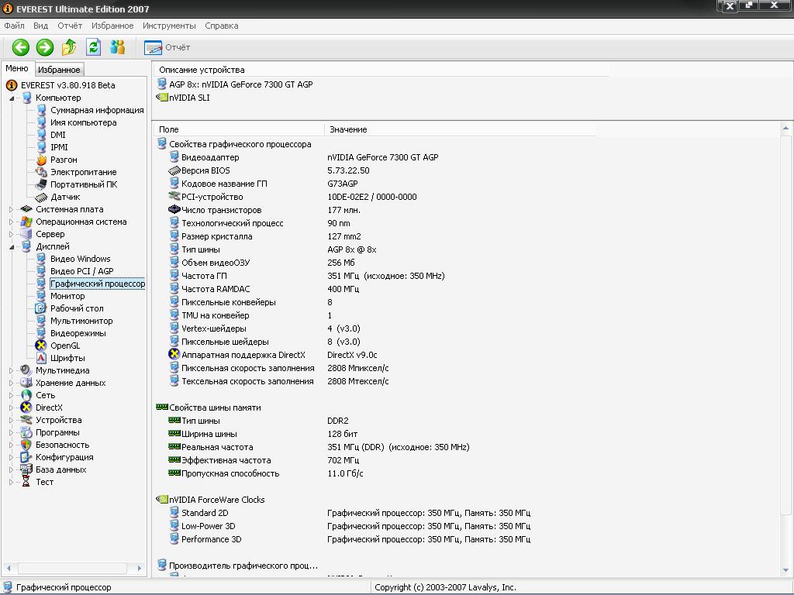This screenshot has width=794, height=595.
Task: Click the Разгон flame icon
Action: point(41,160)
